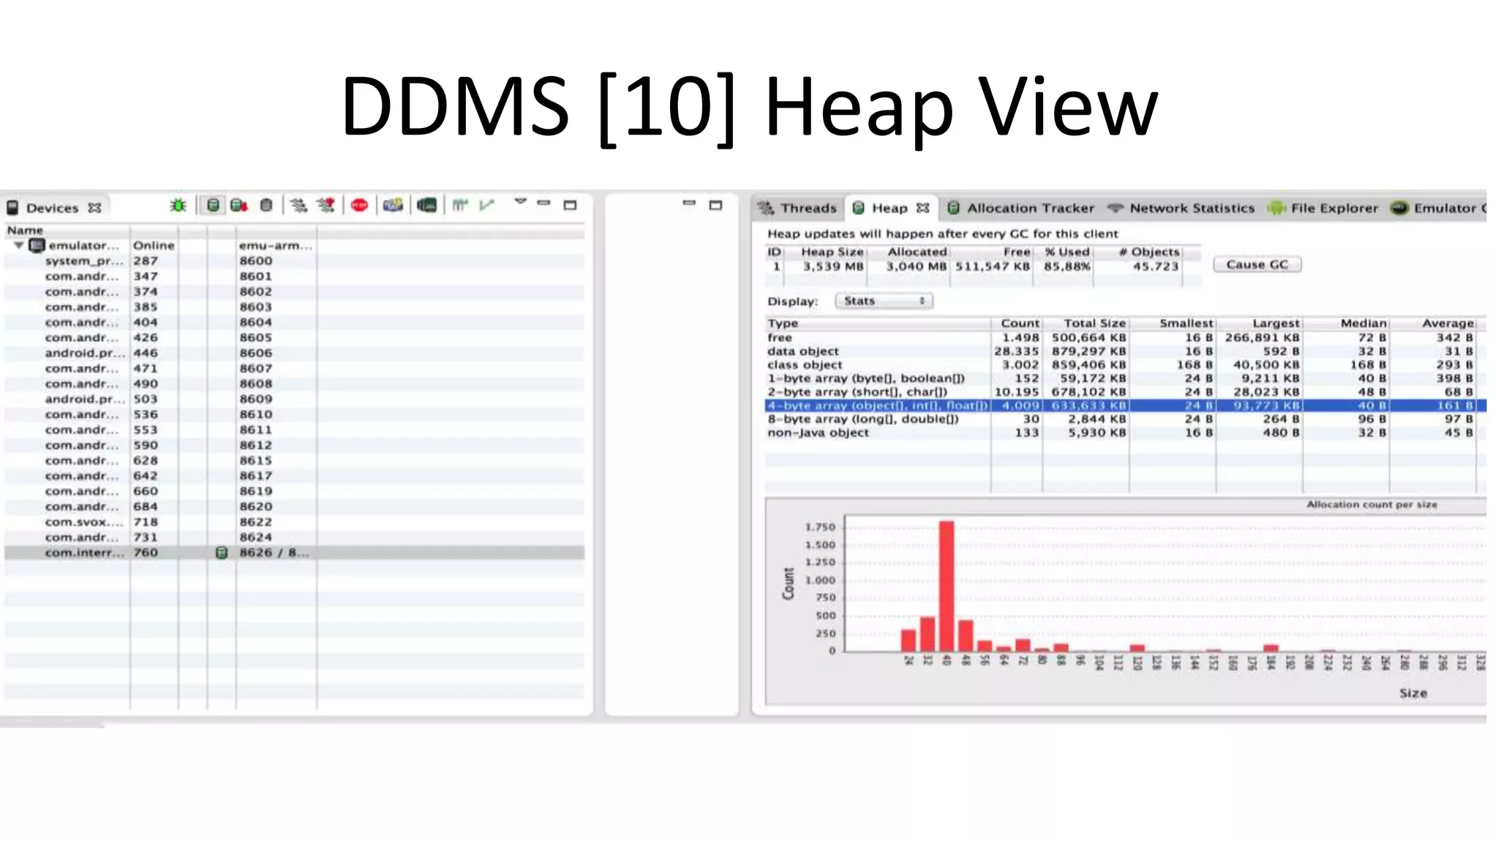Toggle the Update Heap icon in Devices toolbar
Viewport: 1498px width, 843px height.
click(x=213, y=206)
